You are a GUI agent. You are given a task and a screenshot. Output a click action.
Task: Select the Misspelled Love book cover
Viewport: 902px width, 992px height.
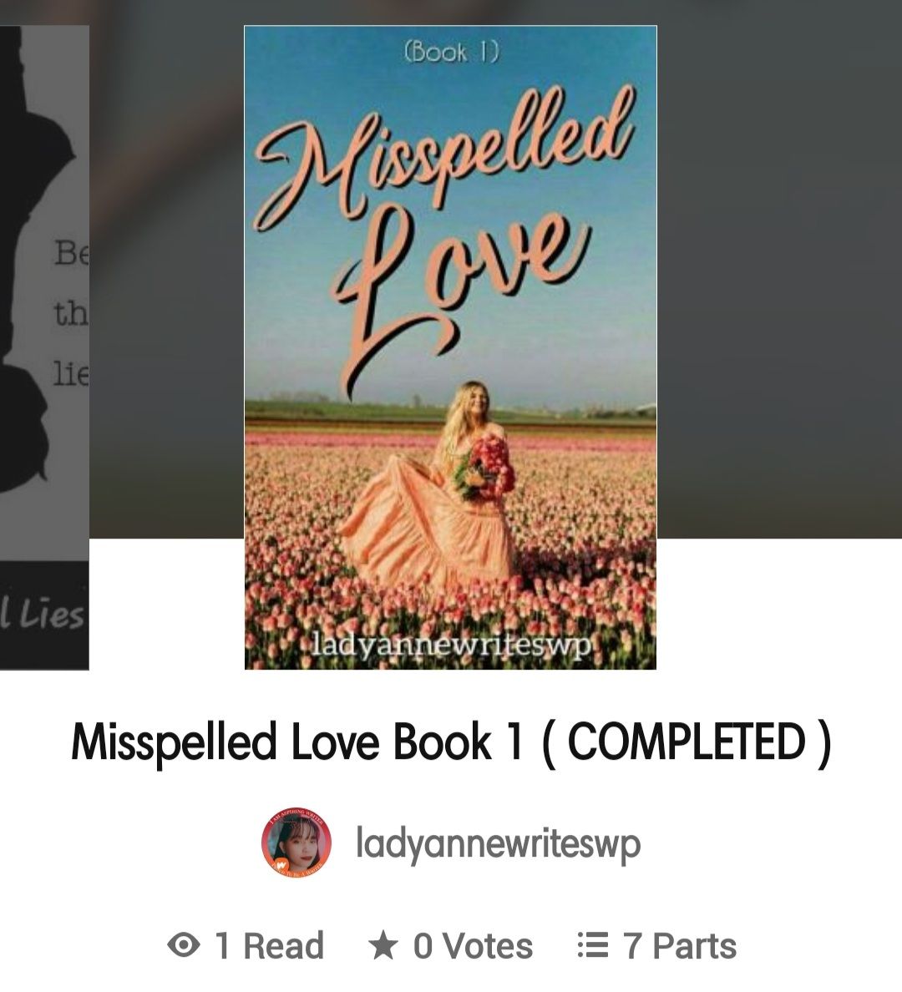tap(451, 347)
